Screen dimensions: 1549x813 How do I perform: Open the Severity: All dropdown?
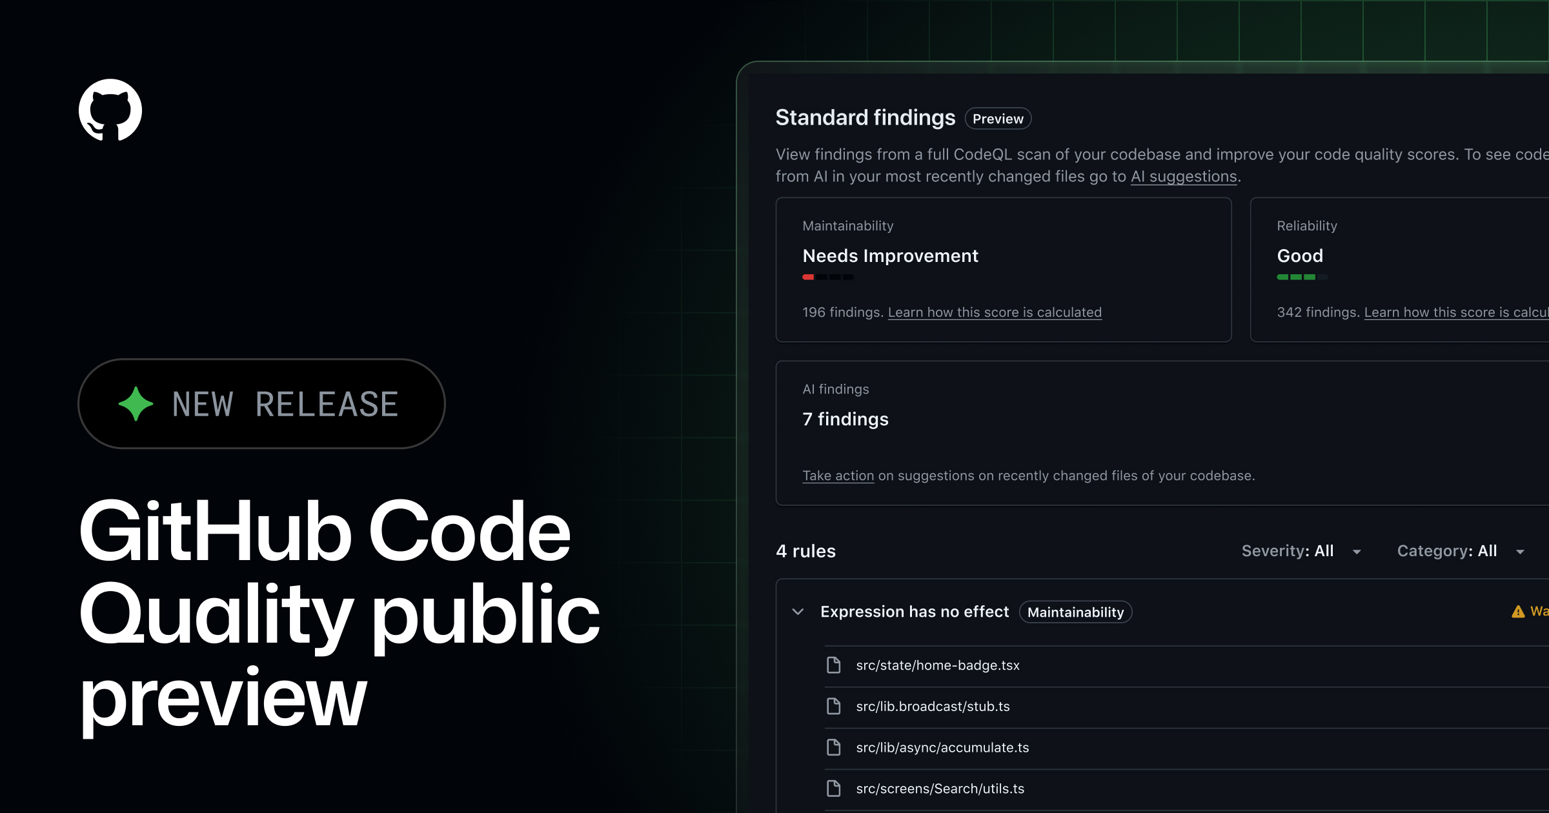[x=1301, y=551]
